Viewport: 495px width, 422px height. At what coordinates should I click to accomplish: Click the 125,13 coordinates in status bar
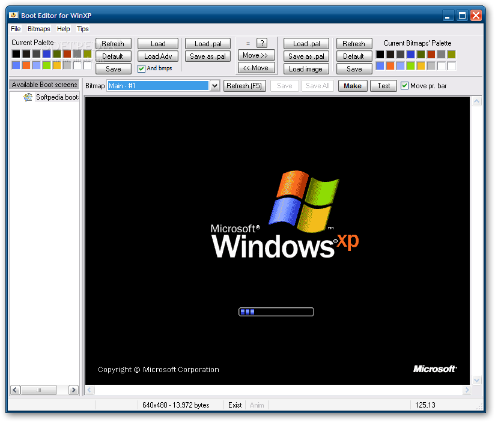425,405
